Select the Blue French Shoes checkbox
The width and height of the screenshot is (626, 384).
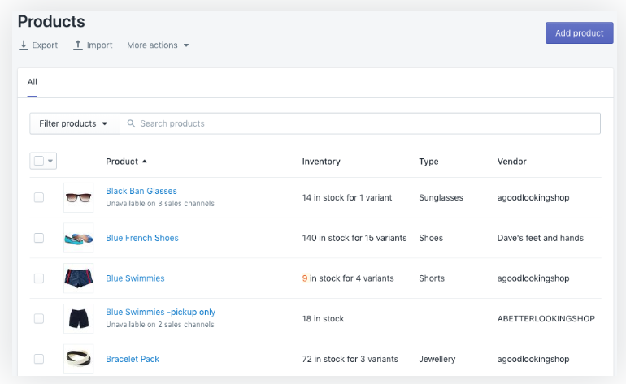click(39, 238)
